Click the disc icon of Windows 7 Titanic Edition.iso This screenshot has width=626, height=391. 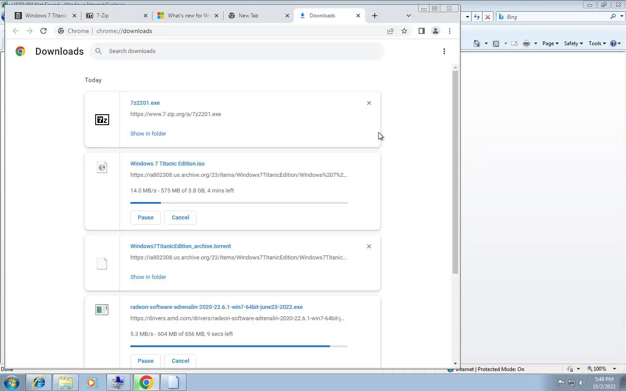click(x=102, y=167)
